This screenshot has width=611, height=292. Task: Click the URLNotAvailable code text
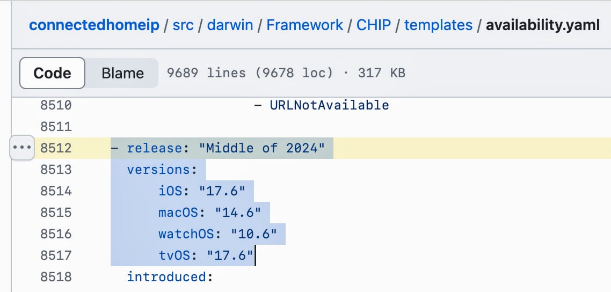click(329, 105)
